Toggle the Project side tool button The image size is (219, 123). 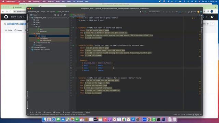[28, 17]
